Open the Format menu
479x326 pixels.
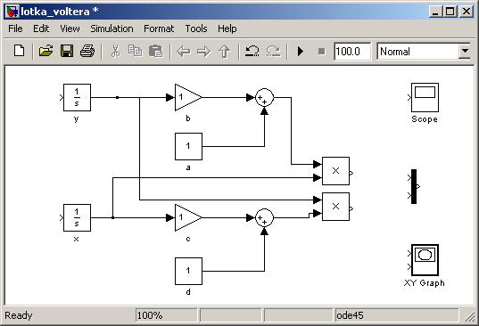pyautogui.click(x=159, y=29)
